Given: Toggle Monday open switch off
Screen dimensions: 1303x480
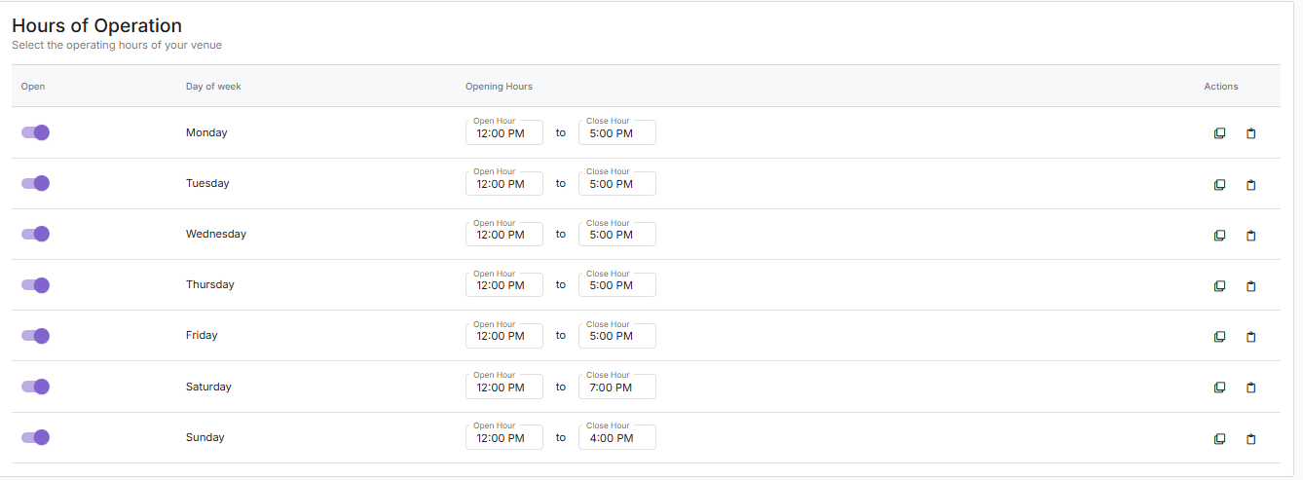Looking at the screenshot, I should 35,132.
